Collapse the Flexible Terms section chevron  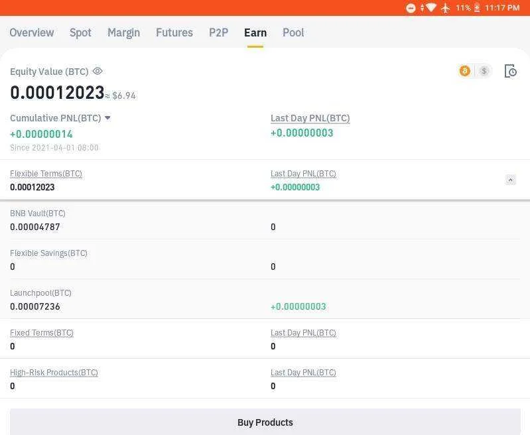510,180
